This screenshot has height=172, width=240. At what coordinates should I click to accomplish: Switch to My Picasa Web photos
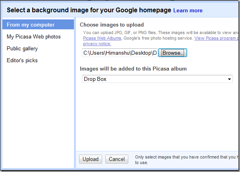(34, 36)
